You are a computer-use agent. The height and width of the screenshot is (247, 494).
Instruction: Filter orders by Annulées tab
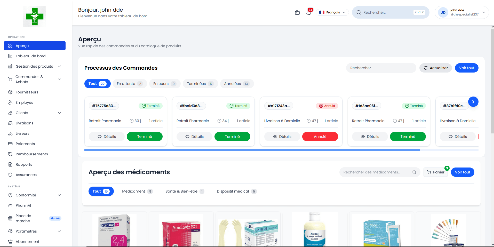[237, 84]
